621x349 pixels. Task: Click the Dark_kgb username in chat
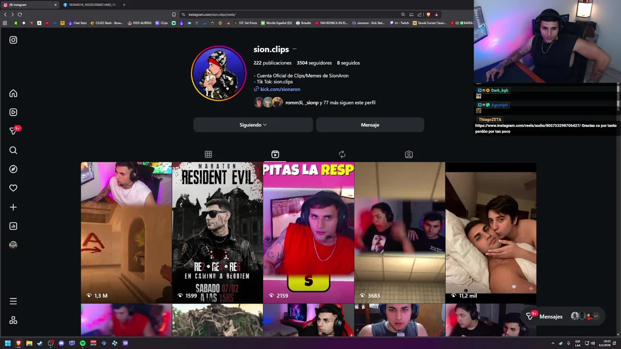[x=500, y=90]
